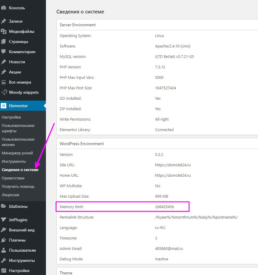Click the Memory limit value 268435456
258x275 pixels.
(x=164, y=207)
